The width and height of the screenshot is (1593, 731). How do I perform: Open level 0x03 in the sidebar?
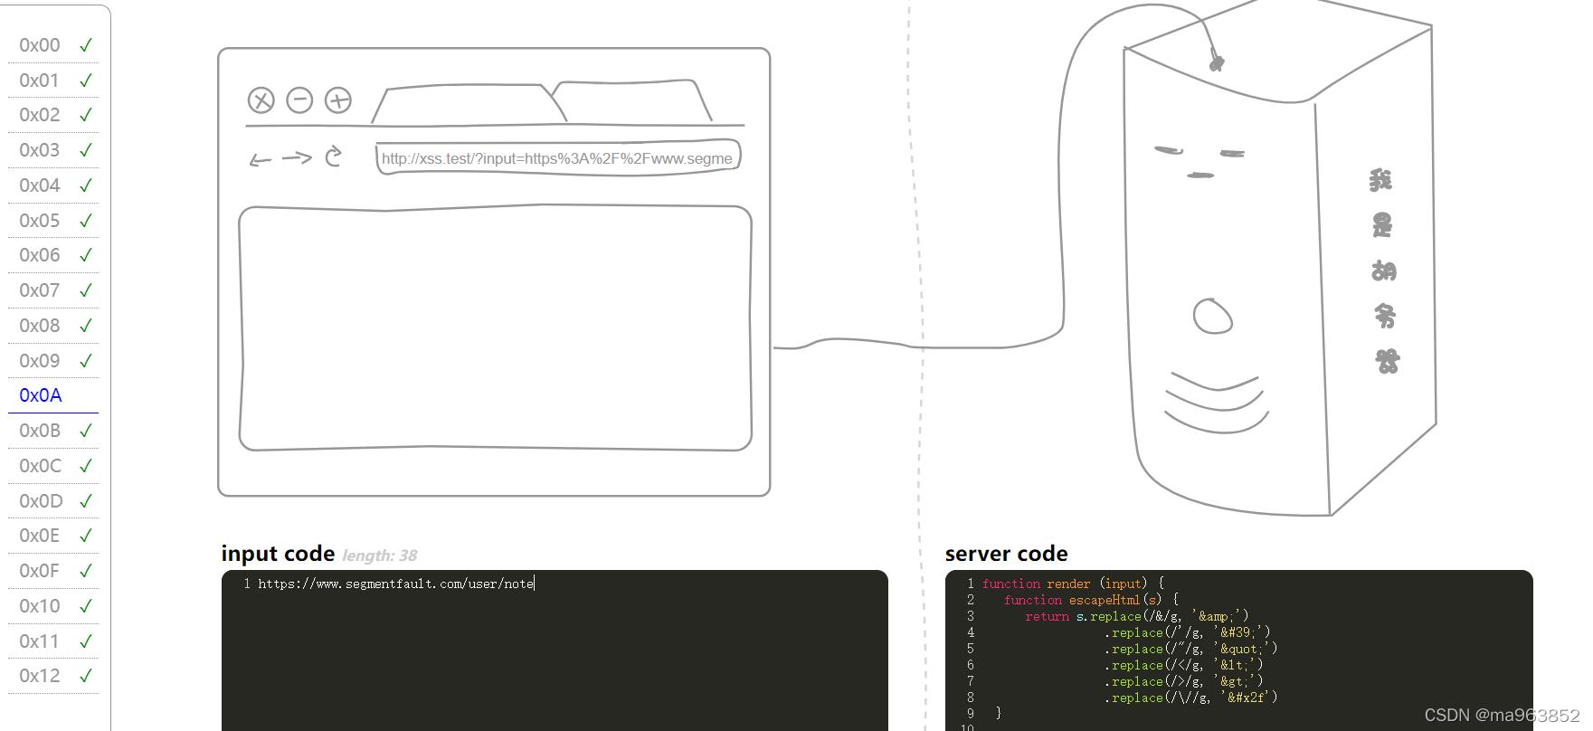click(x=53, y=150)
